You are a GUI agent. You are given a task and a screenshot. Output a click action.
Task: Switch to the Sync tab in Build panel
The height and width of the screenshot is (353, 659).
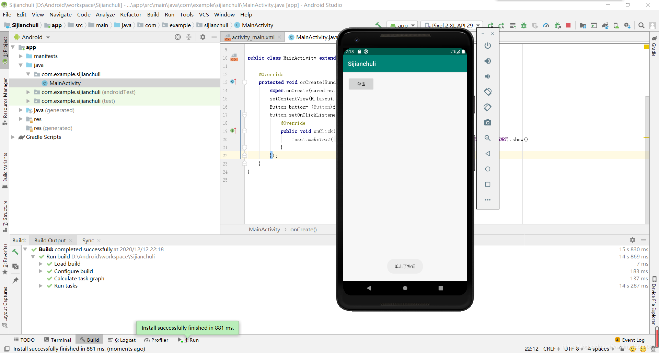pyautogui.click(x=88, y=241)
